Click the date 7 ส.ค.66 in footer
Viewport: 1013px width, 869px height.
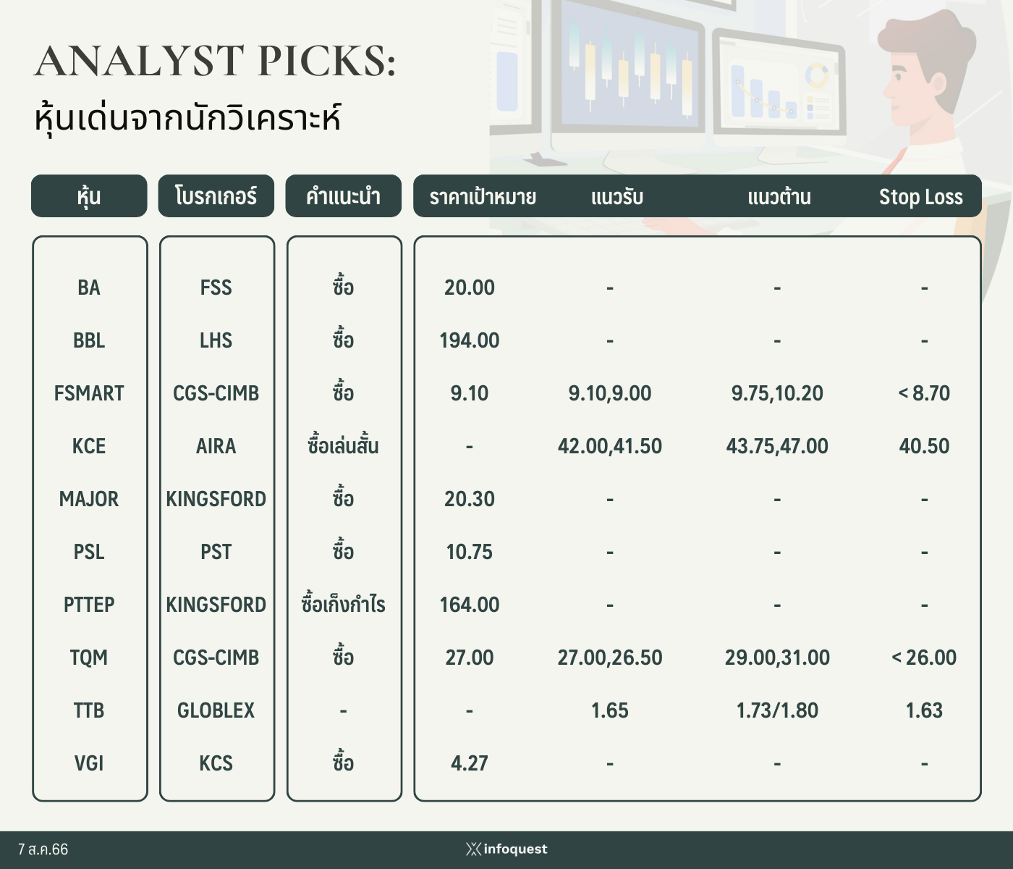[x=43, y=849]
